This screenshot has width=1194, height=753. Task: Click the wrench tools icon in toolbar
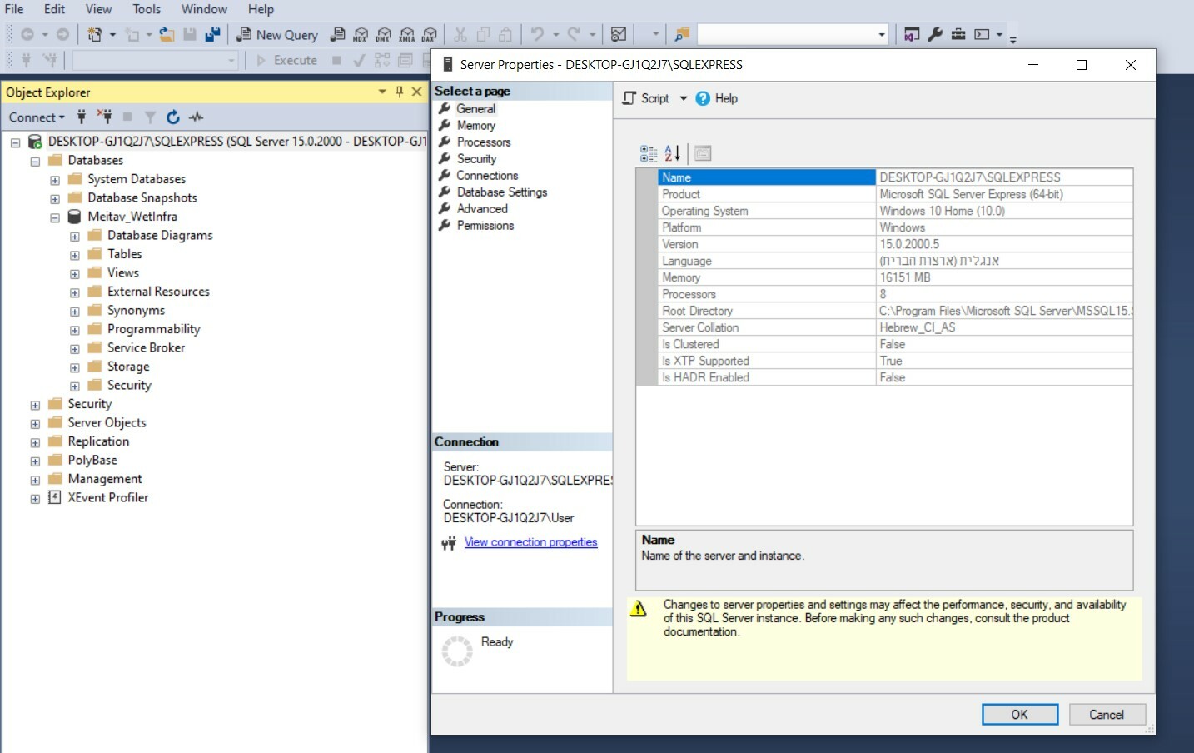click(935, 35)
